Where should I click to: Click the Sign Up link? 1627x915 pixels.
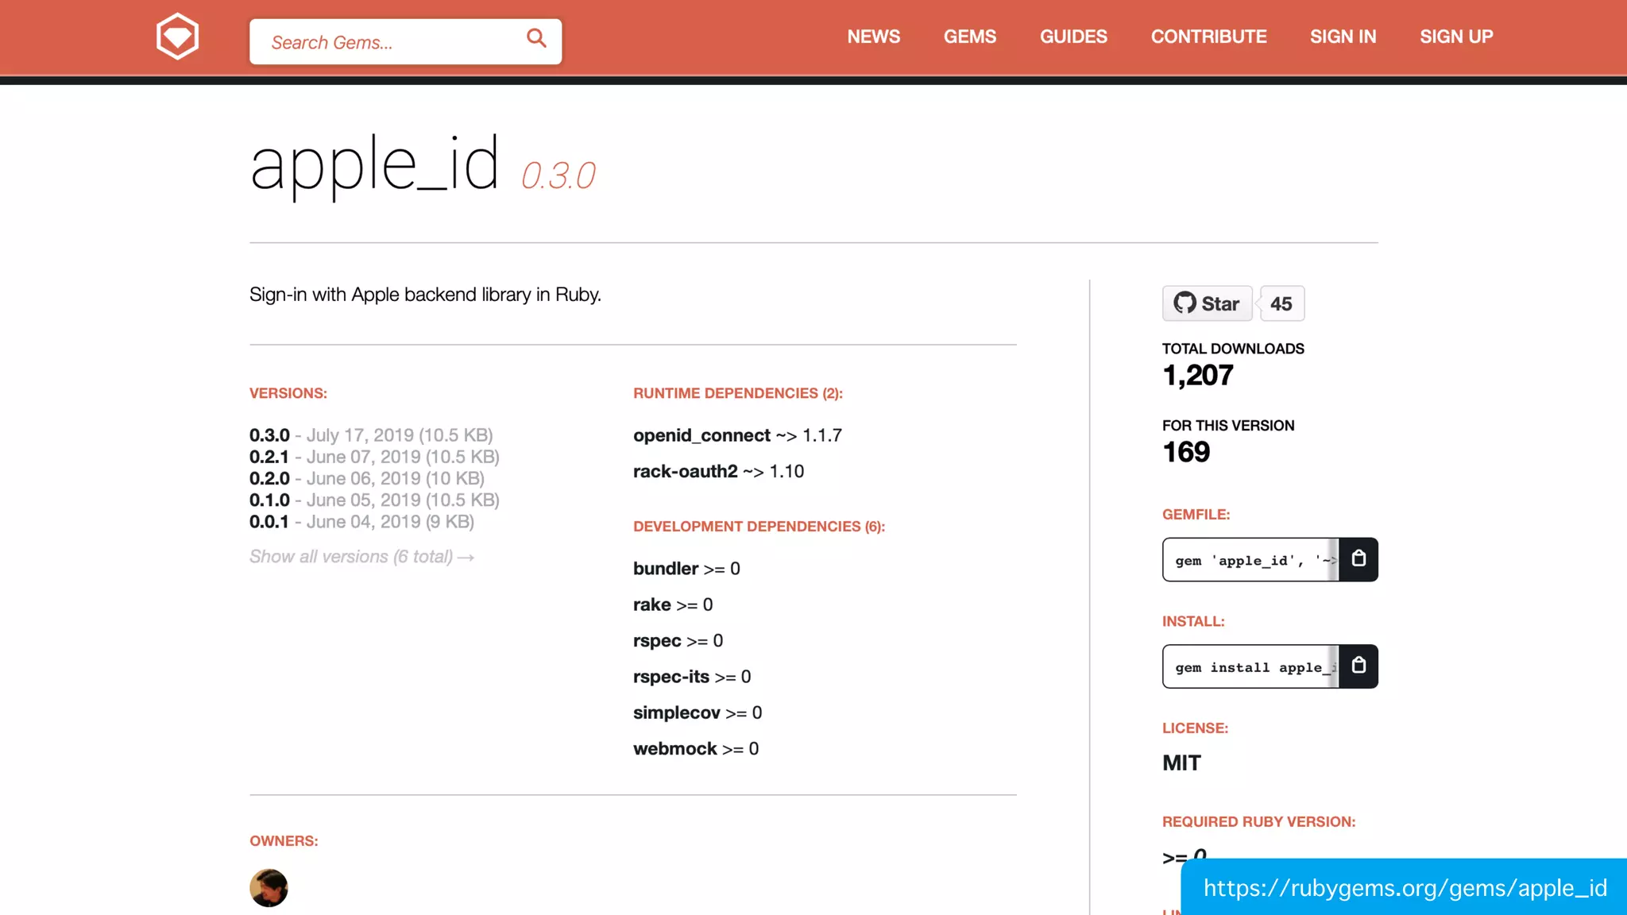click(x=1456, y=37)
